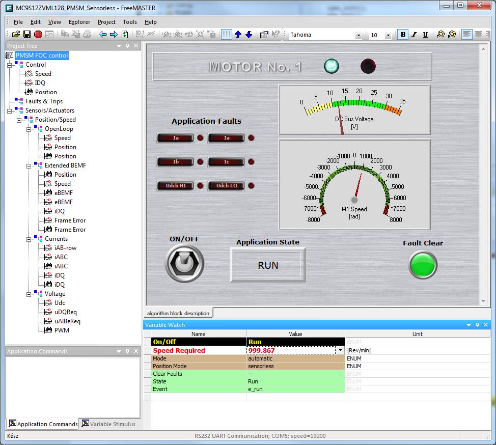Open the View menu
Screen dimensions: 496x445
click(x=54, y=22)
